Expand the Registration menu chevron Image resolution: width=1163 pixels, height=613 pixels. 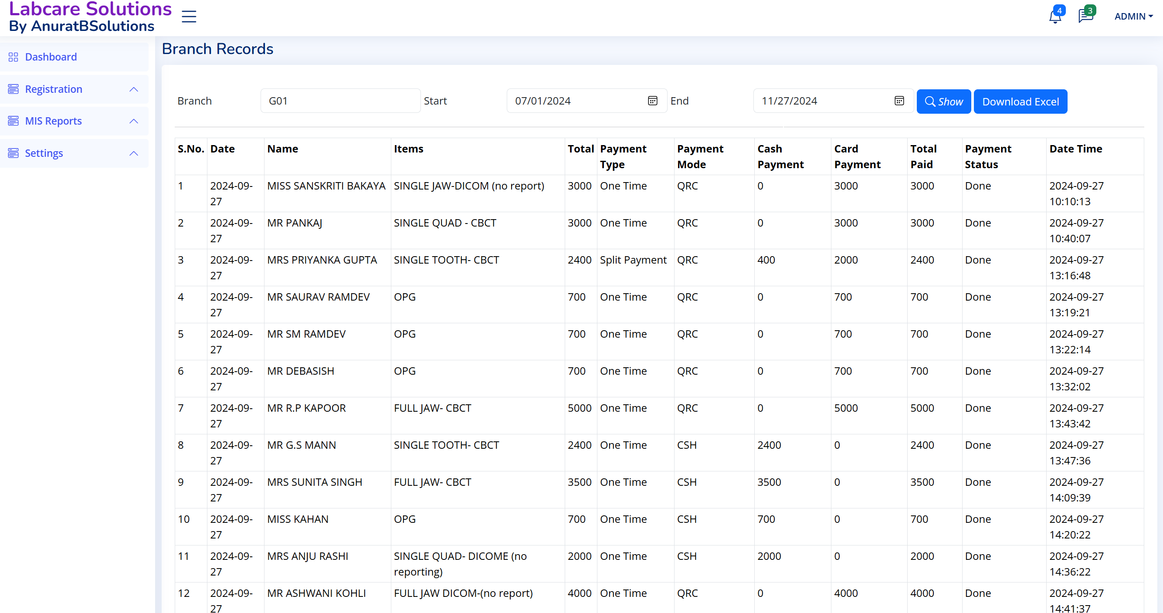[x=134, y=89]
